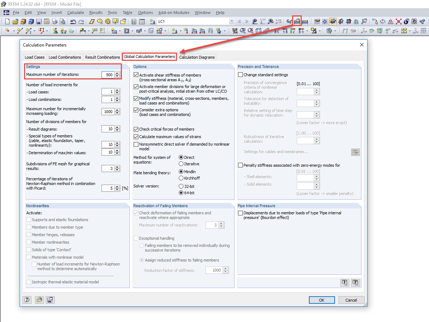
Task: Click the New Load Case icon left of LC1
Action: tap(153, 21)
